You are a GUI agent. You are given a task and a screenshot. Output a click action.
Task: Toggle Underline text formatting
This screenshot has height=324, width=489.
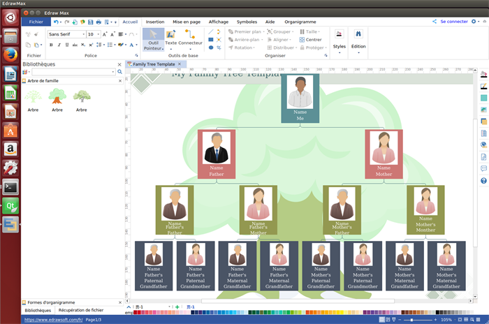click(x=67, y=45)
